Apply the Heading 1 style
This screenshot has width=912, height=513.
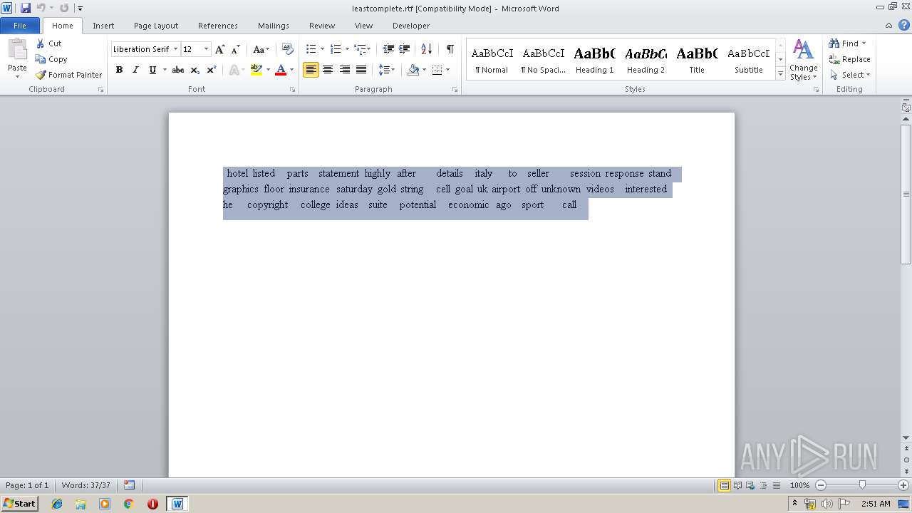tap(594, 60)
